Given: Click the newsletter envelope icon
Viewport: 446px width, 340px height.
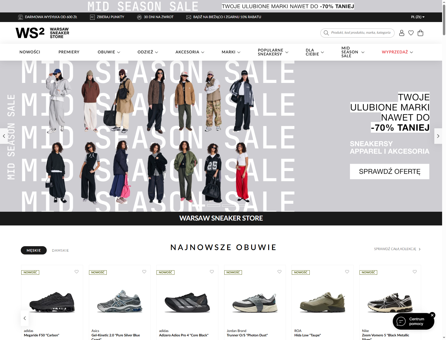Looking at the screenshot, I should click(x=189, y=17).
